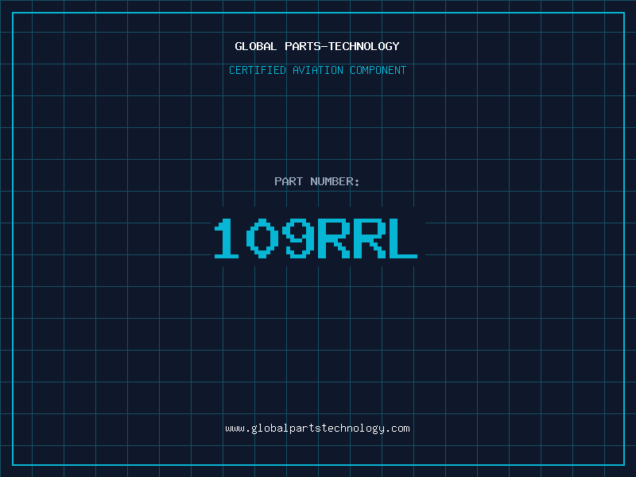Open the www.globalpartstechnology.com link
The image size is (636, 477).
(x=317, y=429)
